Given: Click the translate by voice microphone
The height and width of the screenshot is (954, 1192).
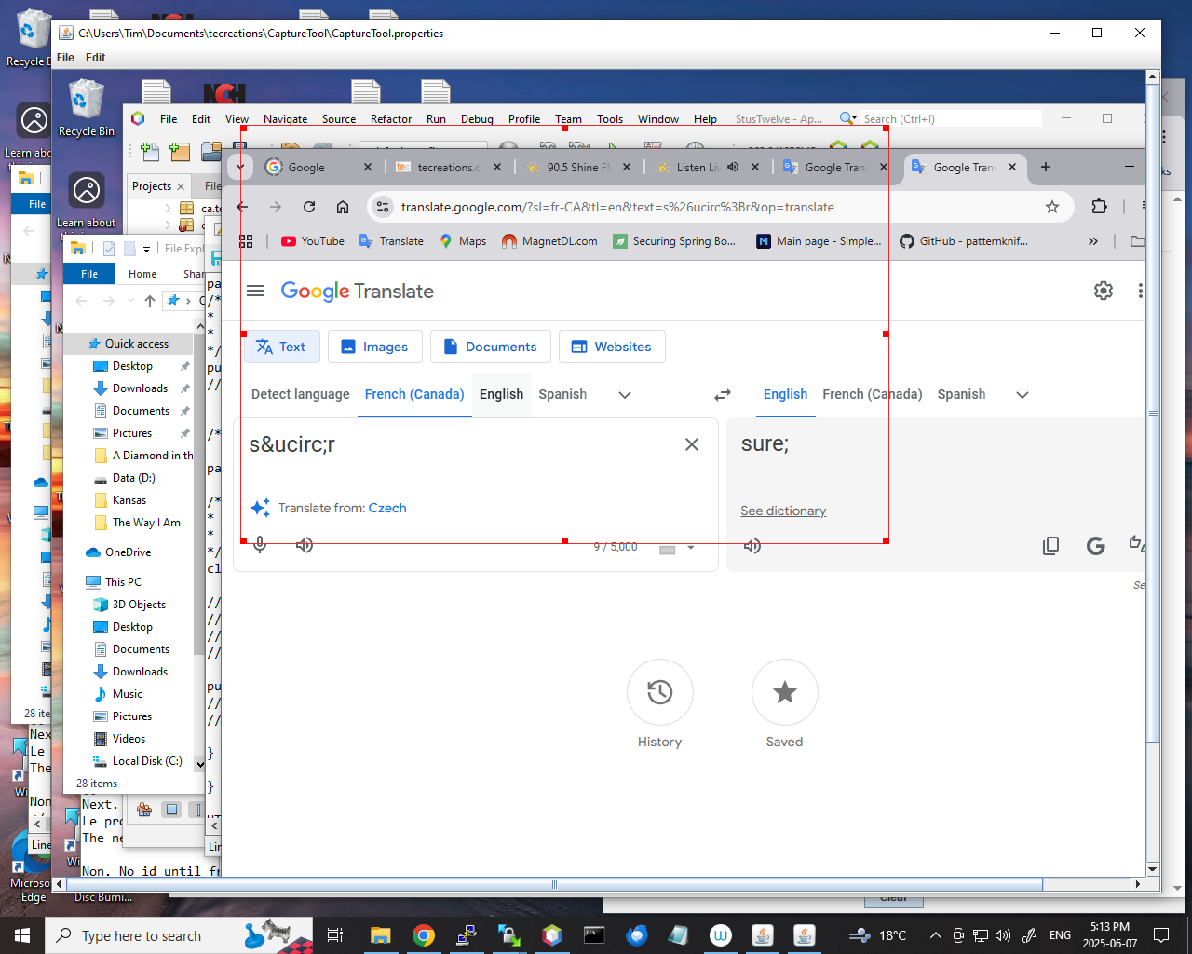Looking at the screenshot, I should tap(260, 545).
